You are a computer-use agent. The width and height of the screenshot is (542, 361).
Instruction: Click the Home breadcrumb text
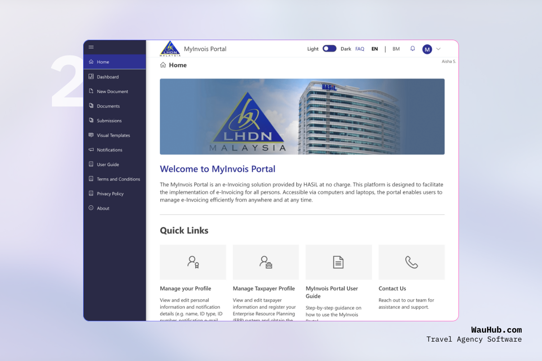click(x=178, y=65)
